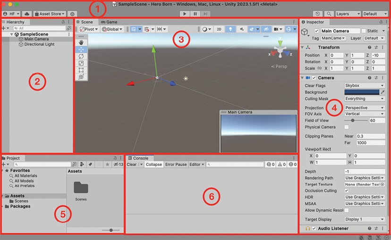Viewport: 391px width, 240px height.
Task: Collapse the SampleScene hierarchy node
Action: pyautogui.click(x=11, y=34)
